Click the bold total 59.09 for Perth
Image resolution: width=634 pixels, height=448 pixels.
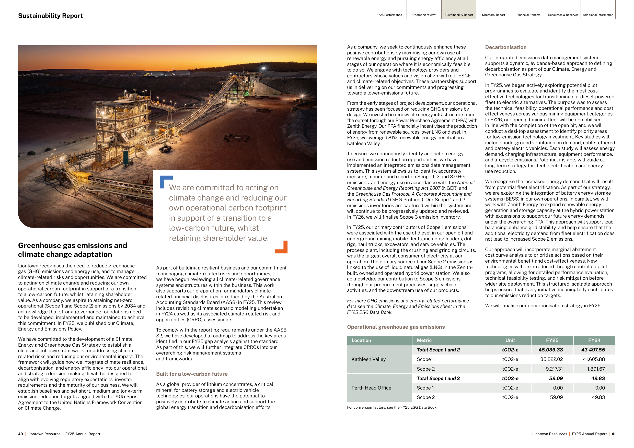[x=556, y=378]
